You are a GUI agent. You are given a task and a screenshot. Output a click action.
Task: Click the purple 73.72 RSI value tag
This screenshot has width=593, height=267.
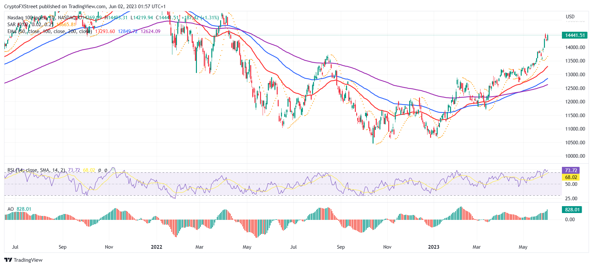coord(571,170)
